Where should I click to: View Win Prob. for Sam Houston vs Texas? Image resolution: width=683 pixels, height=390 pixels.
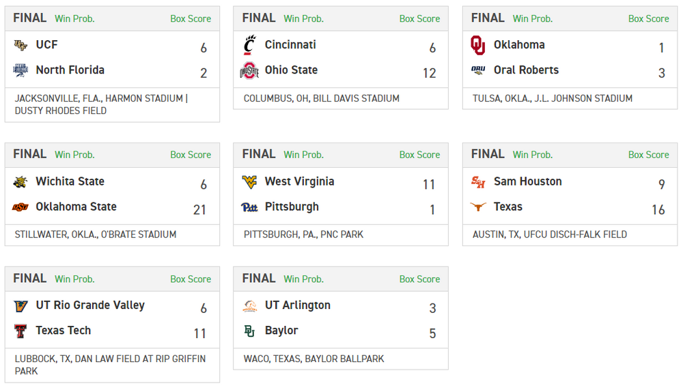[532, 155]
